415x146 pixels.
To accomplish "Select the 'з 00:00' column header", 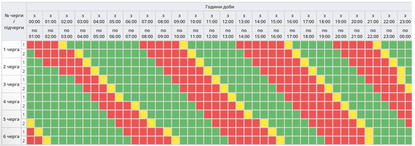I will 34,18.
